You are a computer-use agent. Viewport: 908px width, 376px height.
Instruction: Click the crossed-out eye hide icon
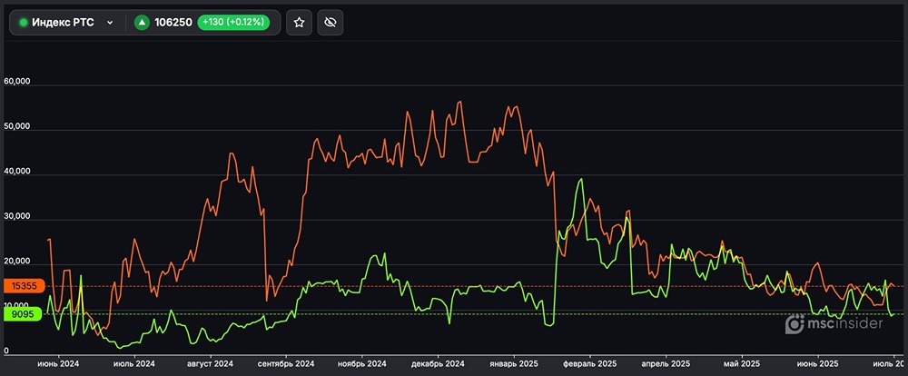click(331, 22)
